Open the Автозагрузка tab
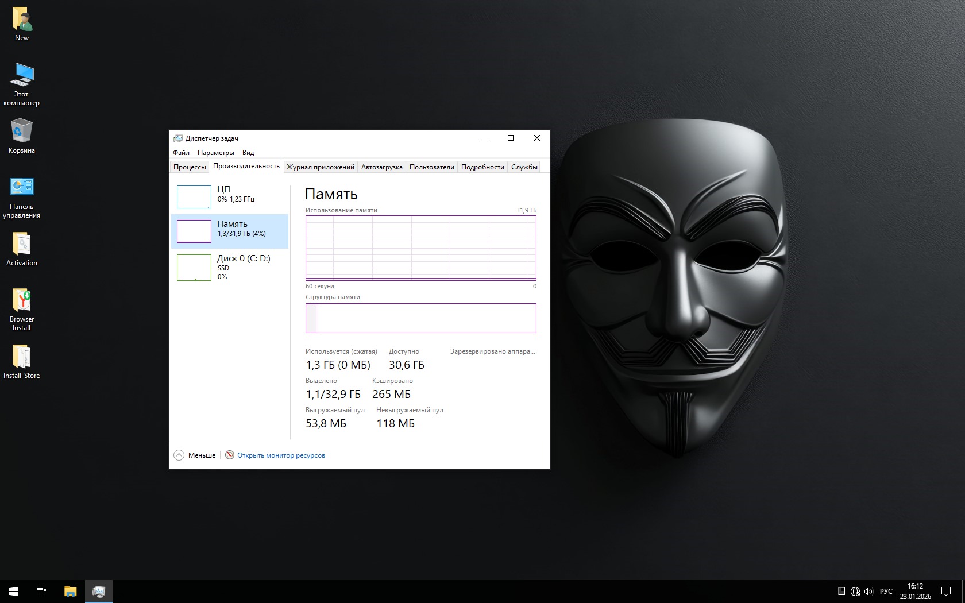Screen dimensions: 965x603 point(381,167)
